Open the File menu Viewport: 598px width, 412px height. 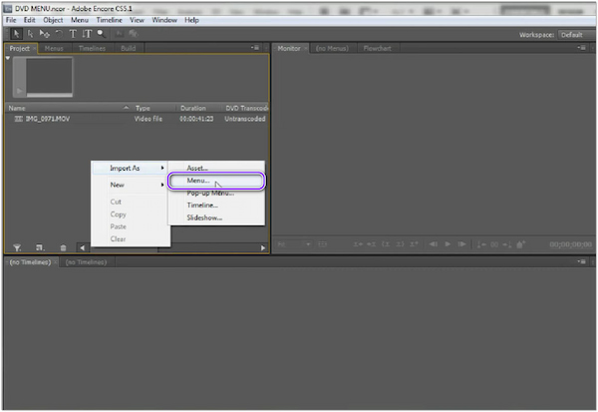click(x=11, y=20)
